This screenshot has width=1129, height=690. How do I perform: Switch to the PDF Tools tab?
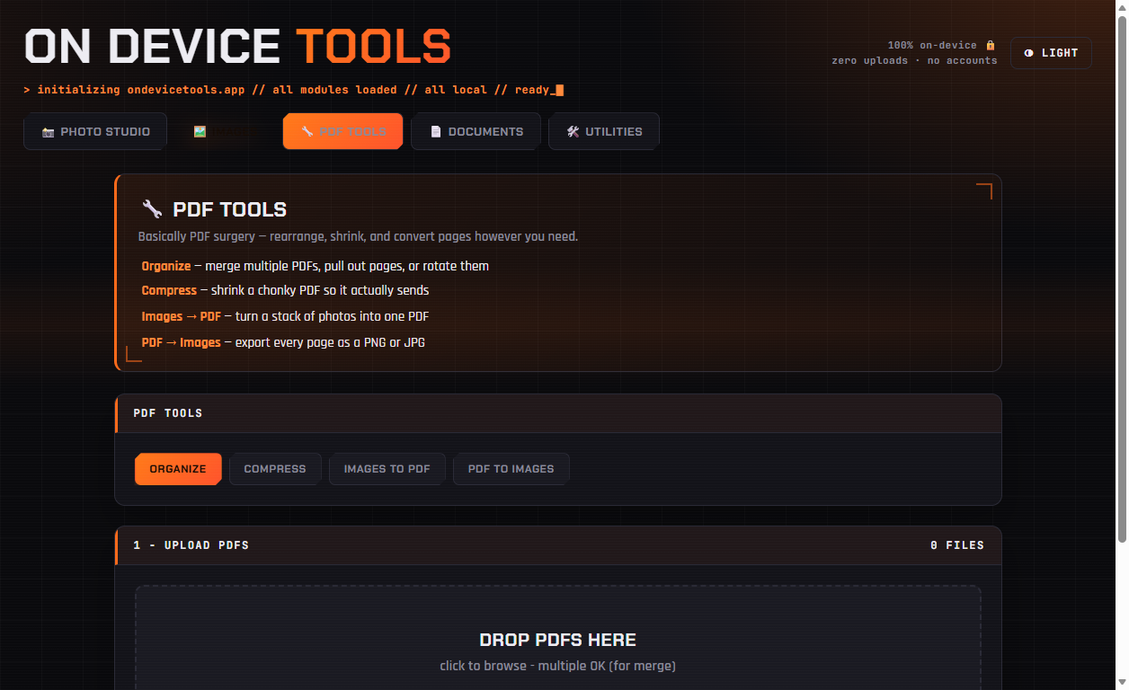(x=342, y=131)
